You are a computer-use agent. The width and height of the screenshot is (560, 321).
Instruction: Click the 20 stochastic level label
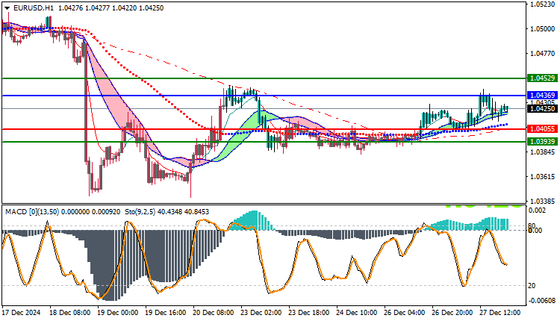click(532, 286)
